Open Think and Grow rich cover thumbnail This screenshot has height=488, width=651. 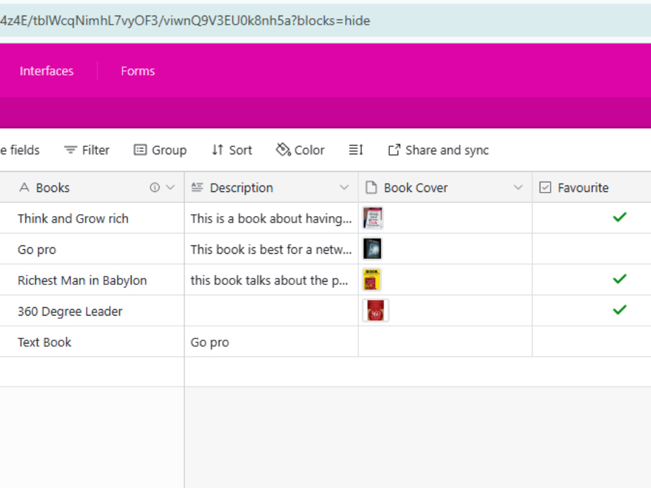point(372,218)
